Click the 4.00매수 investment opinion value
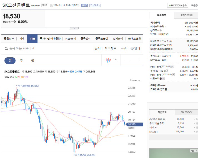198x158 pixels. 184,56
